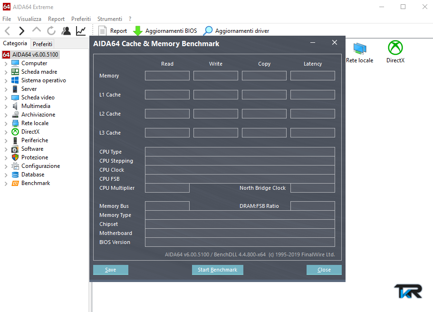Start the benchmark with Start Benchmark button

click(x=217, y=270)
